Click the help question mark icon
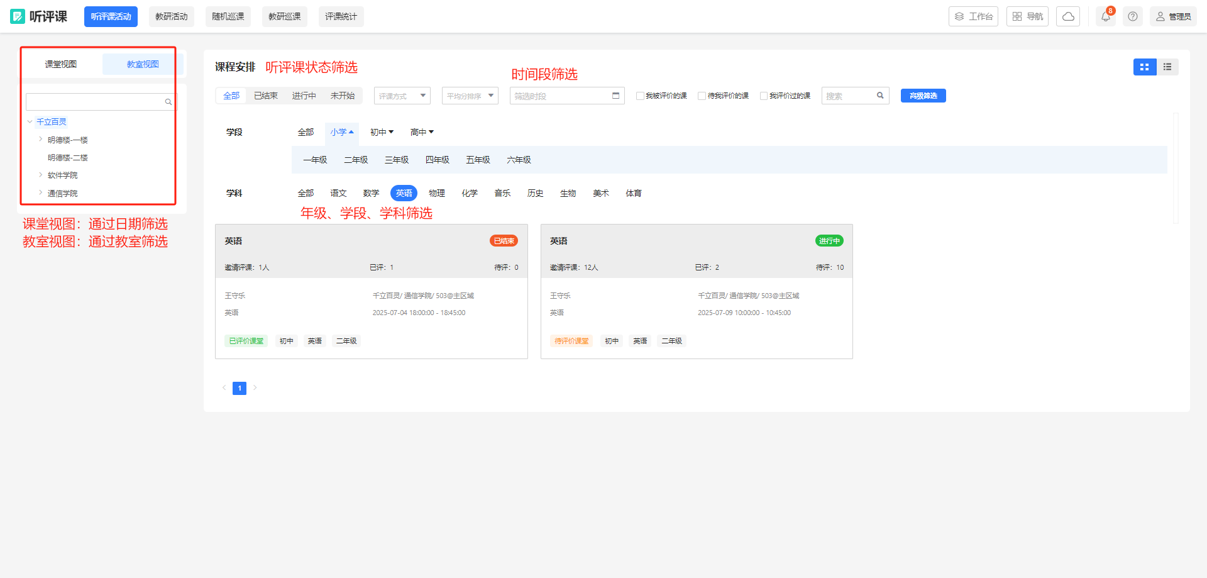 coord(1132,17)
